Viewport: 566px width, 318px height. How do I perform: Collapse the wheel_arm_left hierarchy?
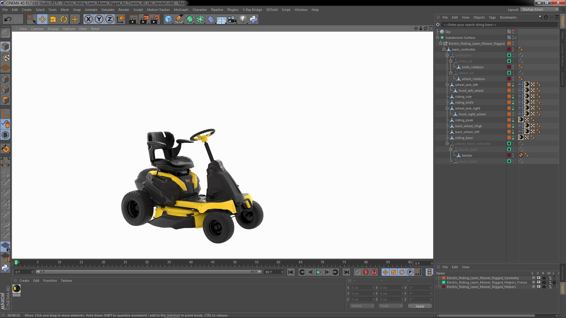(447, 85)
